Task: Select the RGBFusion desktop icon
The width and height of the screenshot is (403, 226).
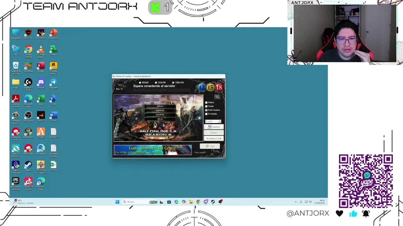Action: click(28, 133)
